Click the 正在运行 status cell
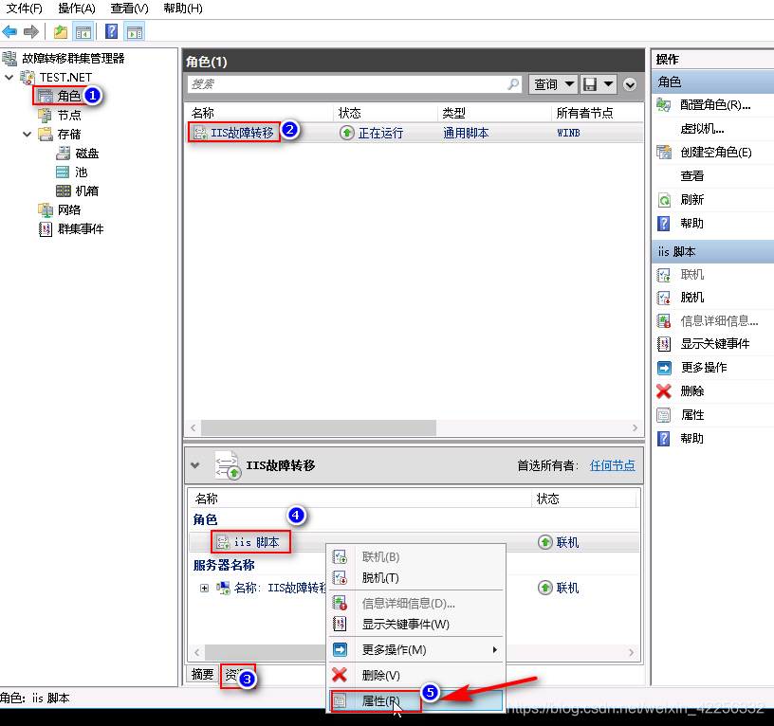The image size is (774, 726). (x=380, y=134)
